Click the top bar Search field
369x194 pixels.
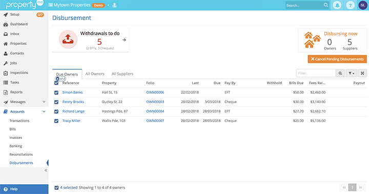click(304, 5)
